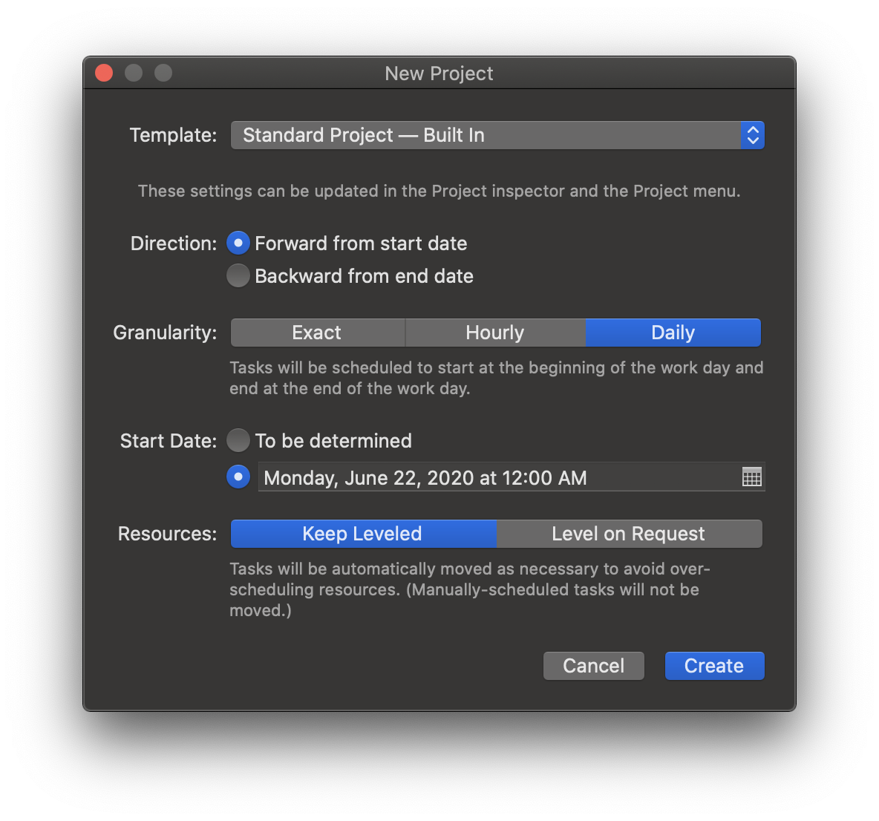This screenshot has height=821, width=879.
Task: Zoom the New Project window
Action: point(163,73)
